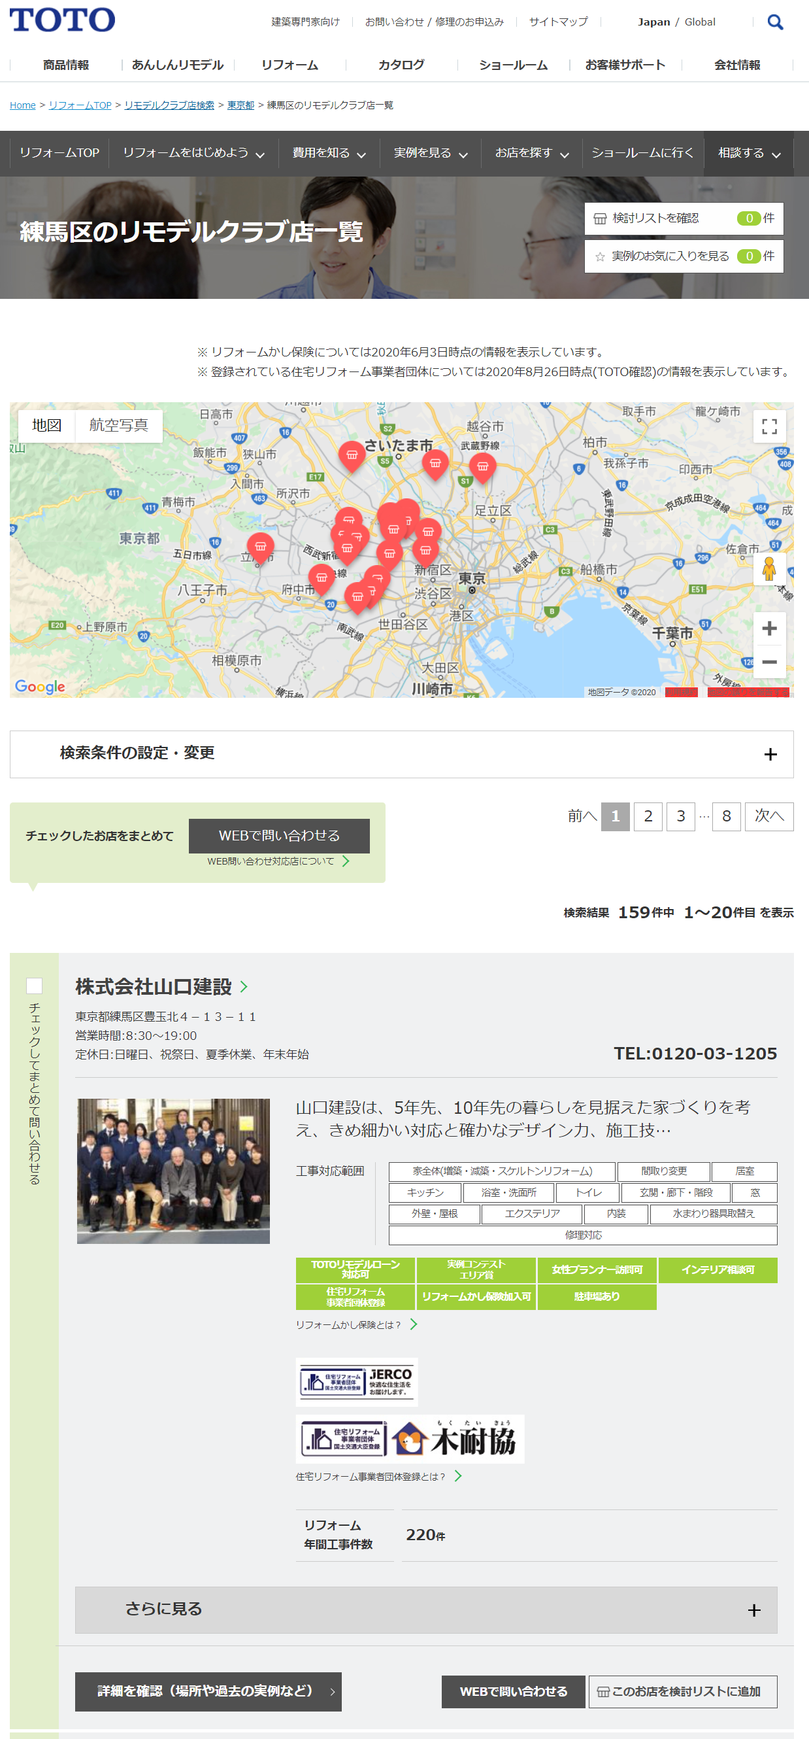The image size is (809, 1739).
Task: Click the 建築専門家向け link
Action: click(306, 22)
